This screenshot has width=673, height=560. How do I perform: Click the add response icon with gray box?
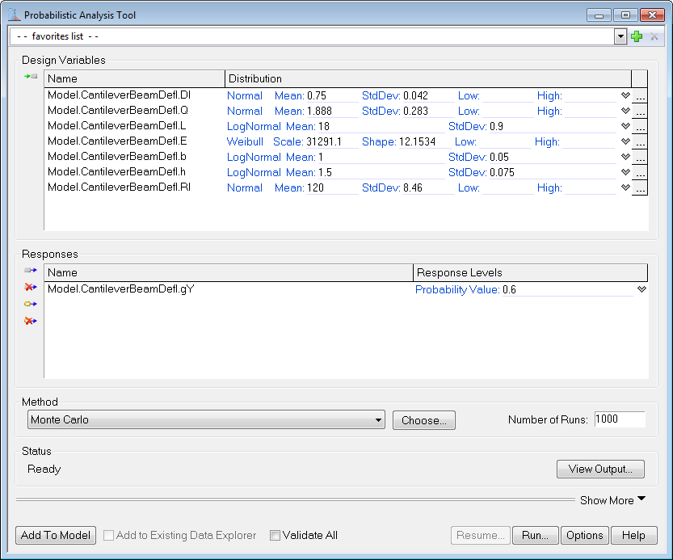click(x=31, y=271)
